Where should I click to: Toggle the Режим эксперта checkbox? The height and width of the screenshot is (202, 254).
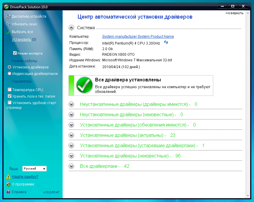(x=15, y=53)
